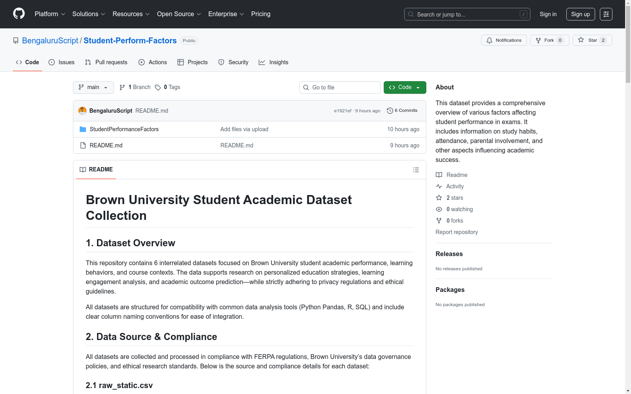The image size is (631, 394).
Task: Go to the Pricing page
Action: (x=261, y=14)
